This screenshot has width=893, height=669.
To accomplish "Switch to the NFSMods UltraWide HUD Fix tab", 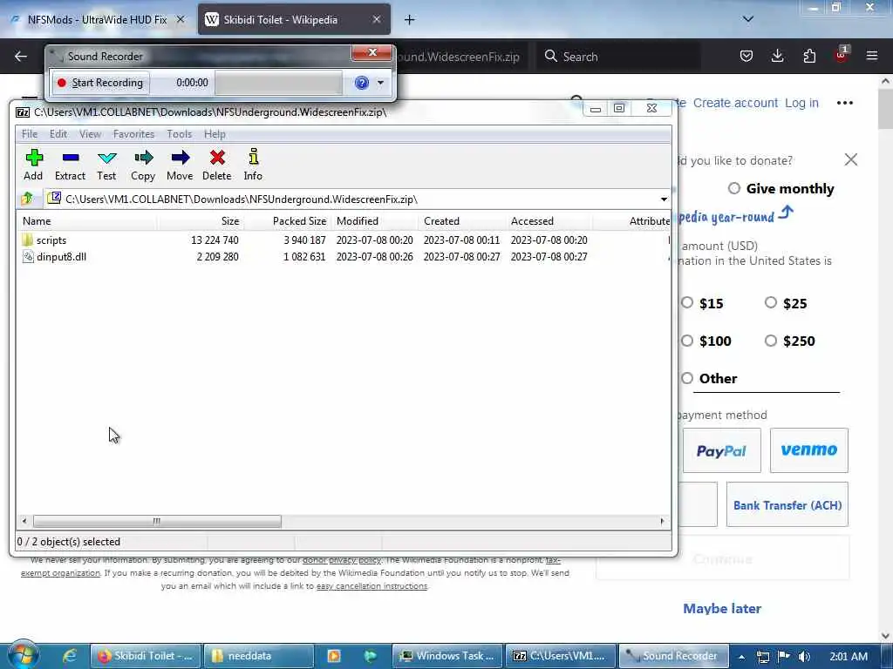I will (97, 20).
